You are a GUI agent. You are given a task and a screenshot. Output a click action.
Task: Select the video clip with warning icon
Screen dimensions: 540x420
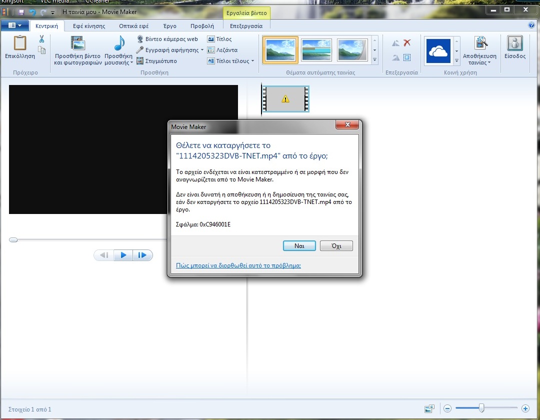click(285, 99)
